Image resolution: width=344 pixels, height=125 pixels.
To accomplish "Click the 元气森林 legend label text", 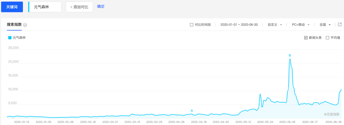I will click(19, 38).
